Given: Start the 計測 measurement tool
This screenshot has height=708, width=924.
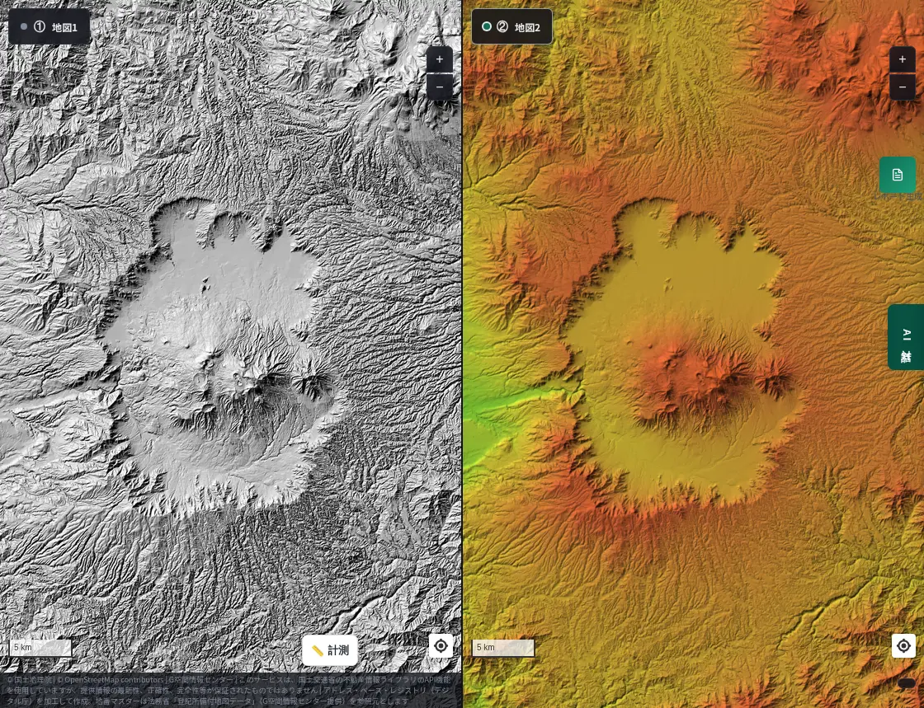Looking at the screenshot, I should (x=330, y=650).
